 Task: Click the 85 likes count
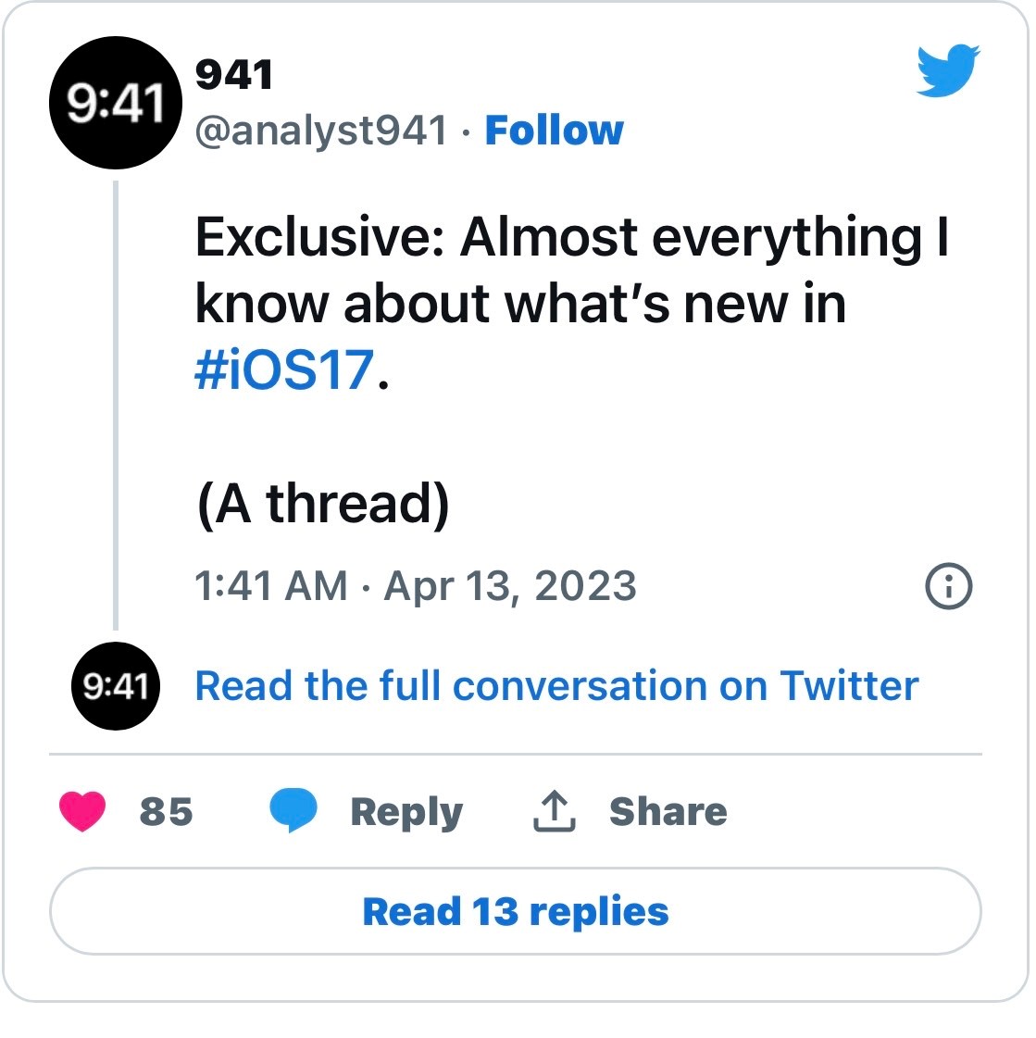(167, 811)
